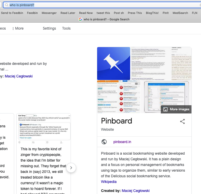Open the MedSearch bookmark
The width and height of the screenshot is (201, 194).
180,13
